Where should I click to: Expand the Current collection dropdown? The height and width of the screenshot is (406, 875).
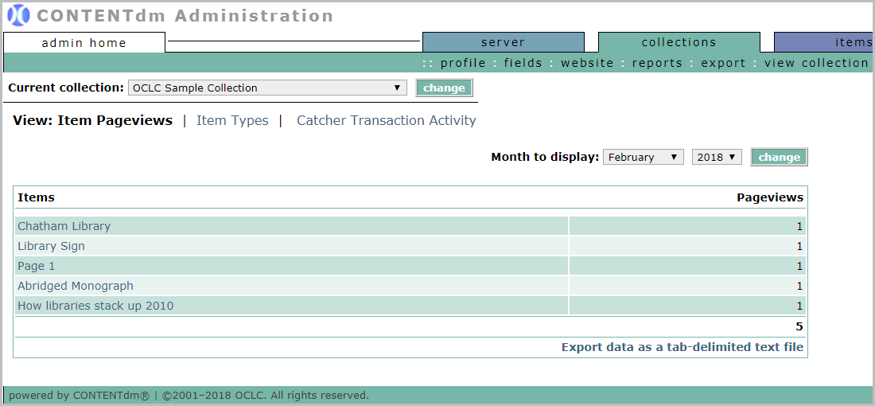click(x=267, y=88)
